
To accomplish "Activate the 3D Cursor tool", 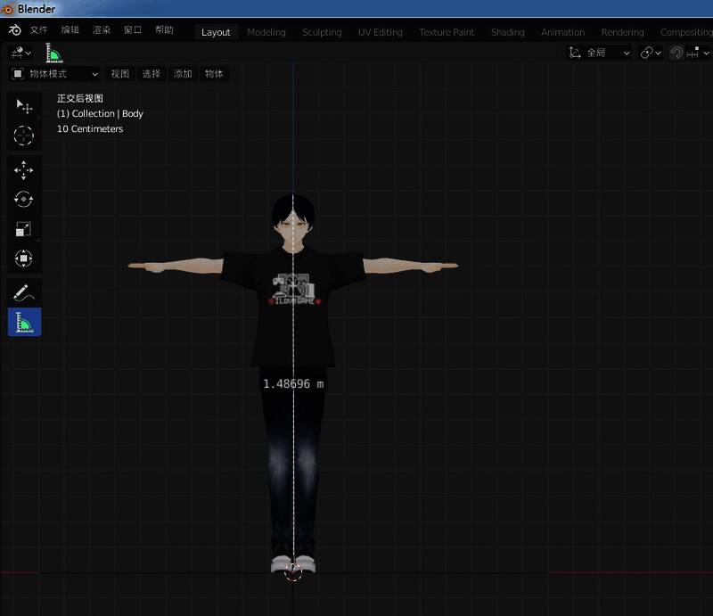I will (x=24, y=136).
